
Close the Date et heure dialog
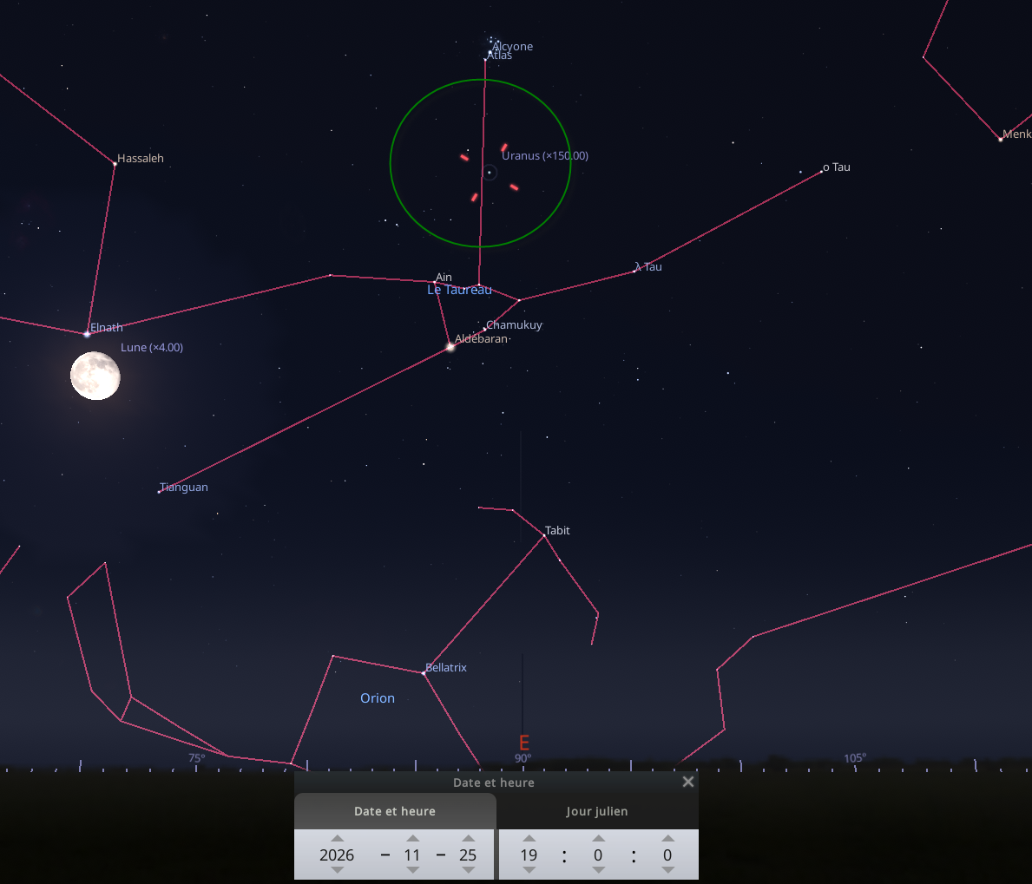point(687,782)
